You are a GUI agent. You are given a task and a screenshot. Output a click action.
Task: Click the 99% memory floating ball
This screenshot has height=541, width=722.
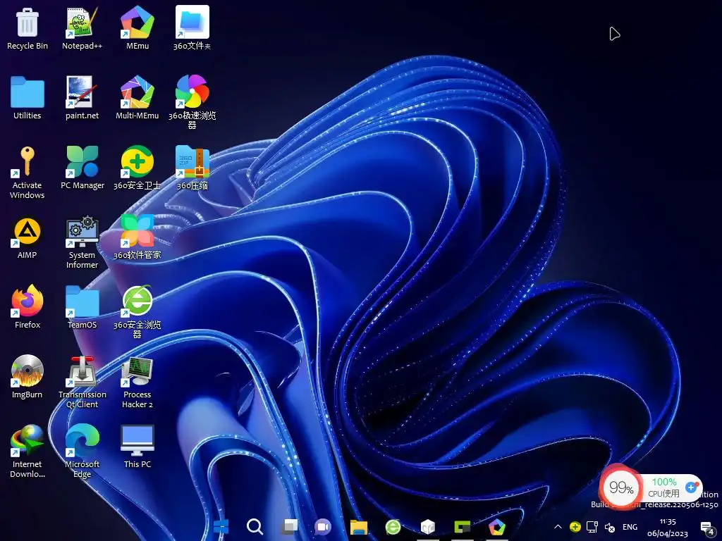tap(621, 487)
